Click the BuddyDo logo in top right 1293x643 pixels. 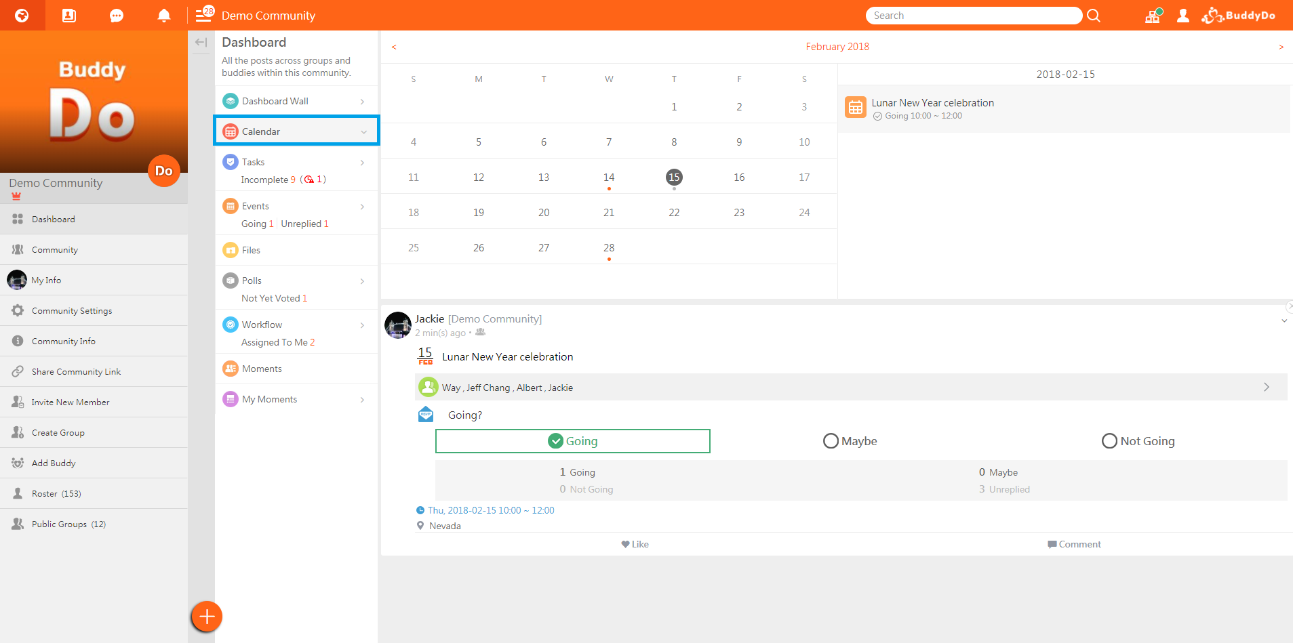[x=1239, y=15]
